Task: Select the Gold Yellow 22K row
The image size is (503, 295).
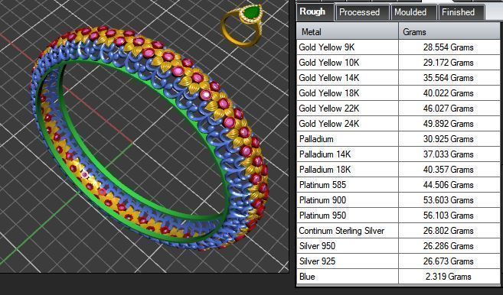Action: [399, 109]
